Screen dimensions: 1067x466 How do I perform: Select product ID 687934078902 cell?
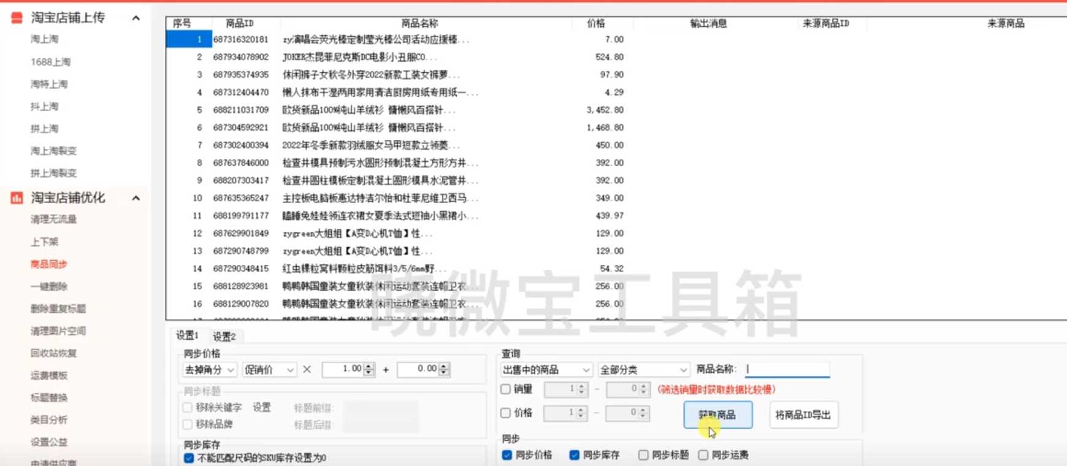(241, 57)
